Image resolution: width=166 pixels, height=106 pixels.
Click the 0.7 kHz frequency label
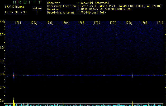click(2, 87)
